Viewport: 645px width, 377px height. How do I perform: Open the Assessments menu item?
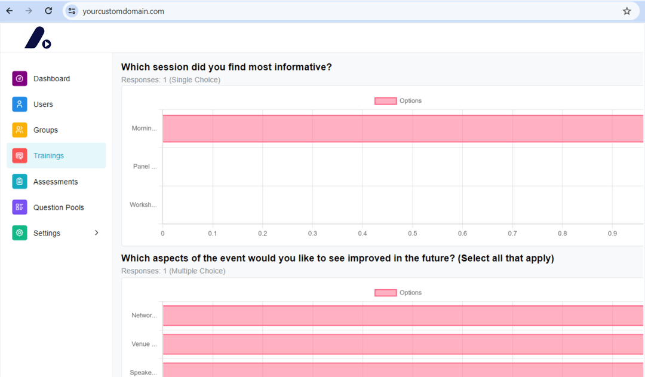point(56,182)
